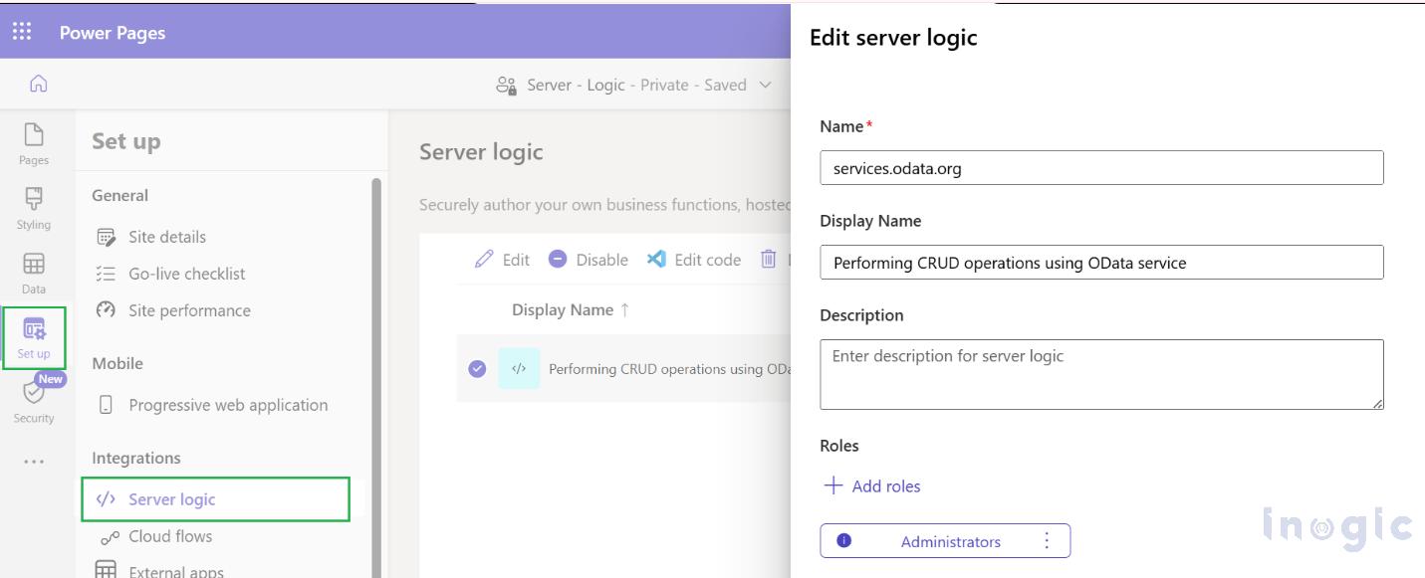
Task: Click the Description text area
Action: click(x=1101, y=375)
